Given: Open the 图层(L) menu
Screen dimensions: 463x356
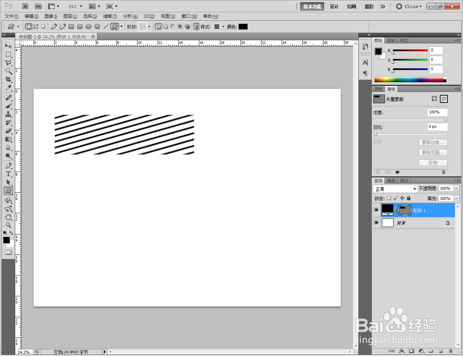Looking at the screenshot, I should click(x=70, y=16).
